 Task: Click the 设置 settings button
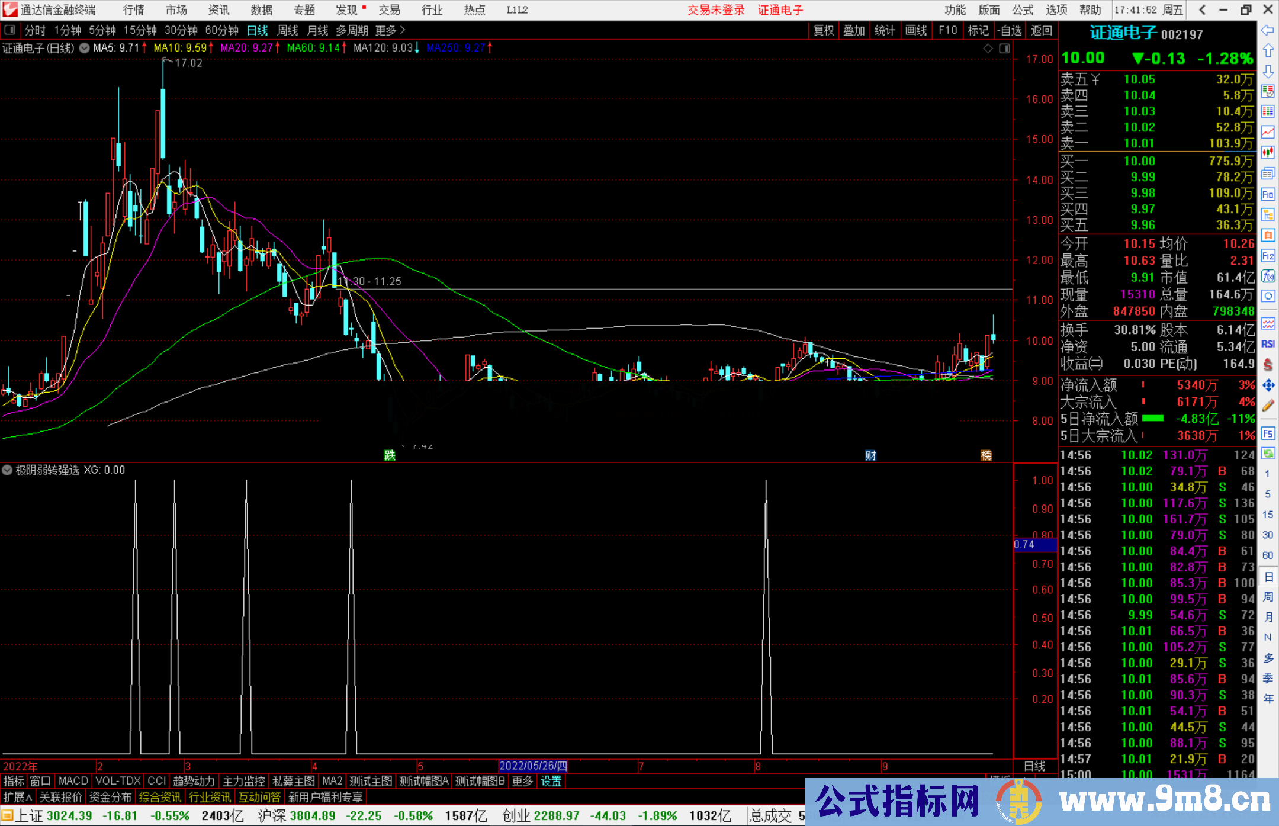[x=551, y=781]
